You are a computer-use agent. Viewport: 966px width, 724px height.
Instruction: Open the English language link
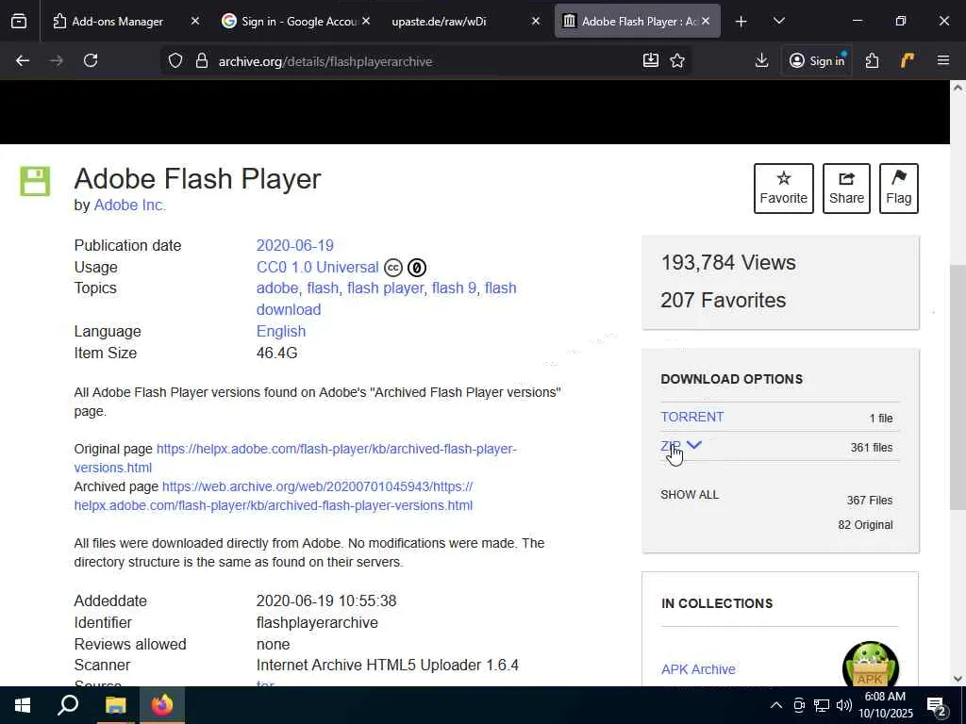click(x=281, y=331)
